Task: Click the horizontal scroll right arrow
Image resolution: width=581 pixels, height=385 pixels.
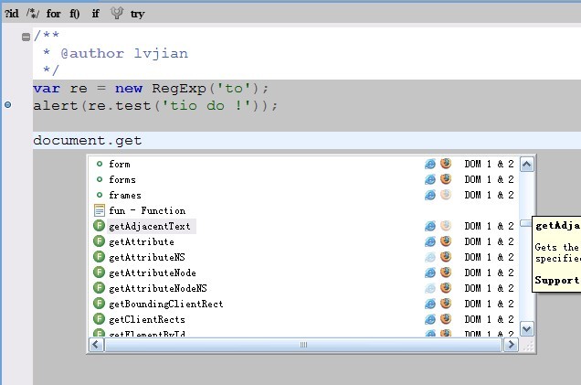Action: (x=512, y=345)
